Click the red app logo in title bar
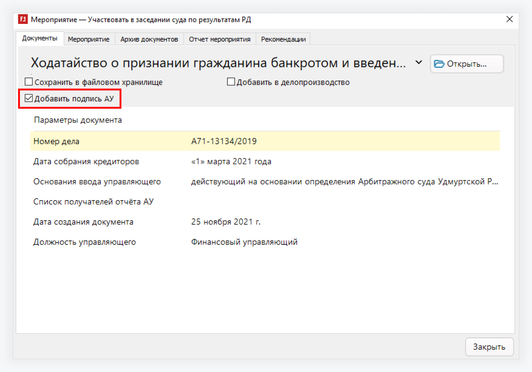 pos(23,19)
